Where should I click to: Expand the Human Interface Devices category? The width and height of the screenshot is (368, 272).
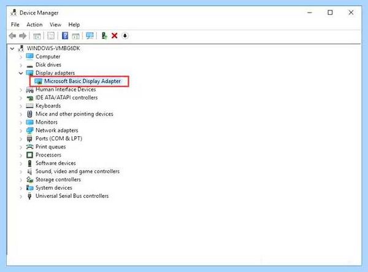coord(21,90)
